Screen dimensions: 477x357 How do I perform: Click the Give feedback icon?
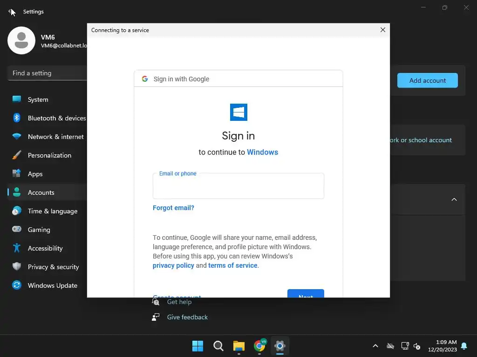[156, 317]
